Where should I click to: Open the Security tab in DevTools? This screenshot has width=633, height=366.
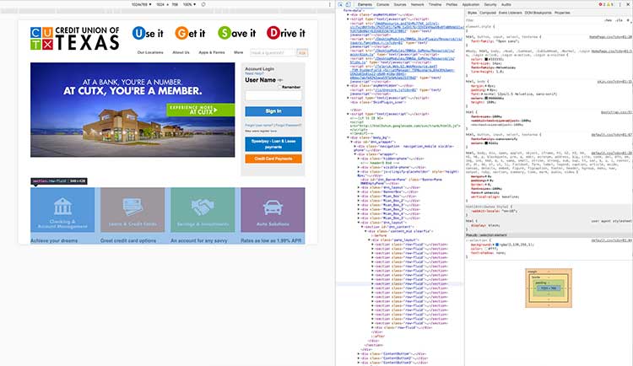point(490,4)
